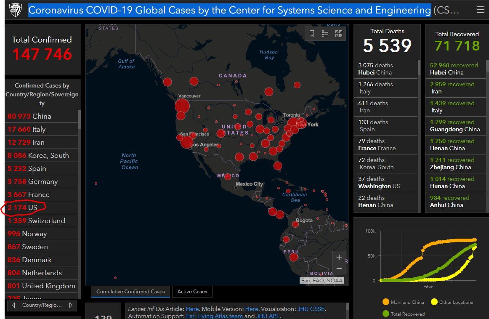Click 22 deaths Henan China entry

tap(386, 202)
